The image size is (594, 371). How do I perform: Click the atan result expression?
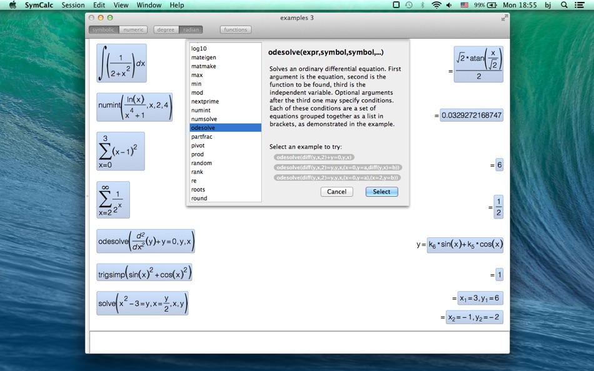tap(478, 64)
